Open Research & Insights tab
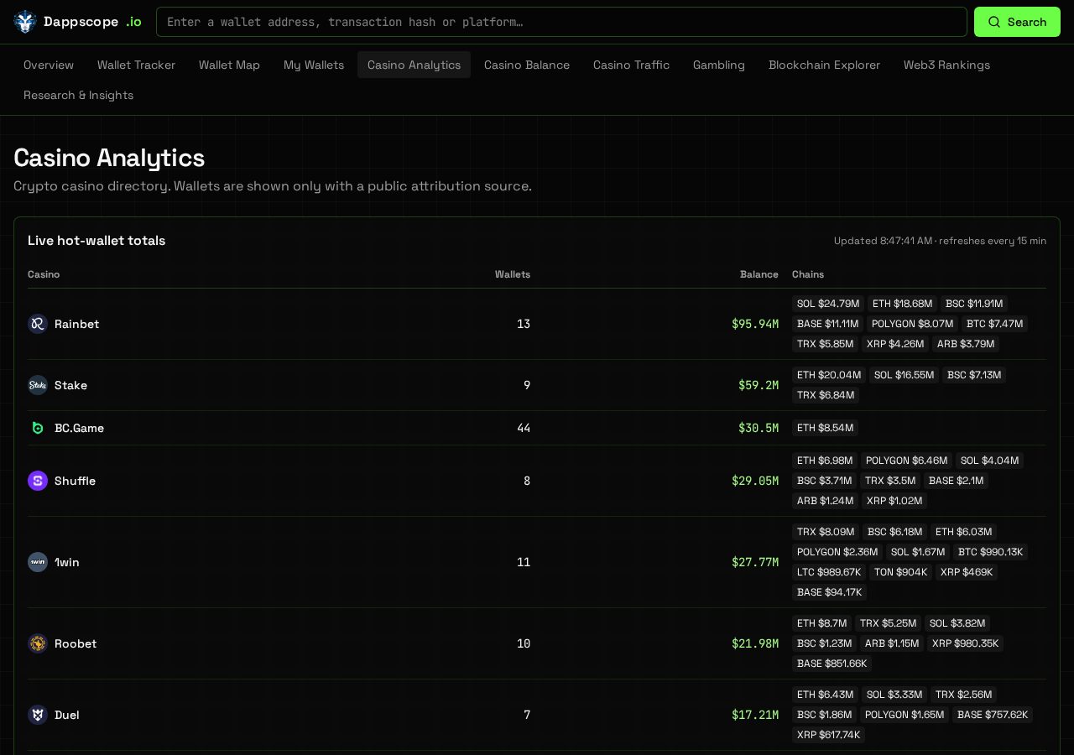 click(x=78, y=95)
